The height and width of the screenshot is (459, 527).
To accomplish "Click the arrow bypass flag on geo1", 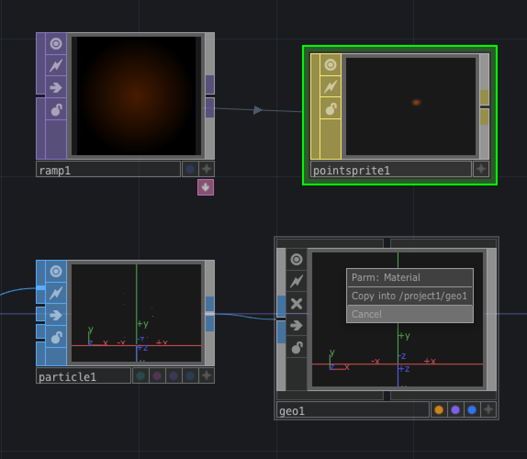I will (x=296, y=325).
